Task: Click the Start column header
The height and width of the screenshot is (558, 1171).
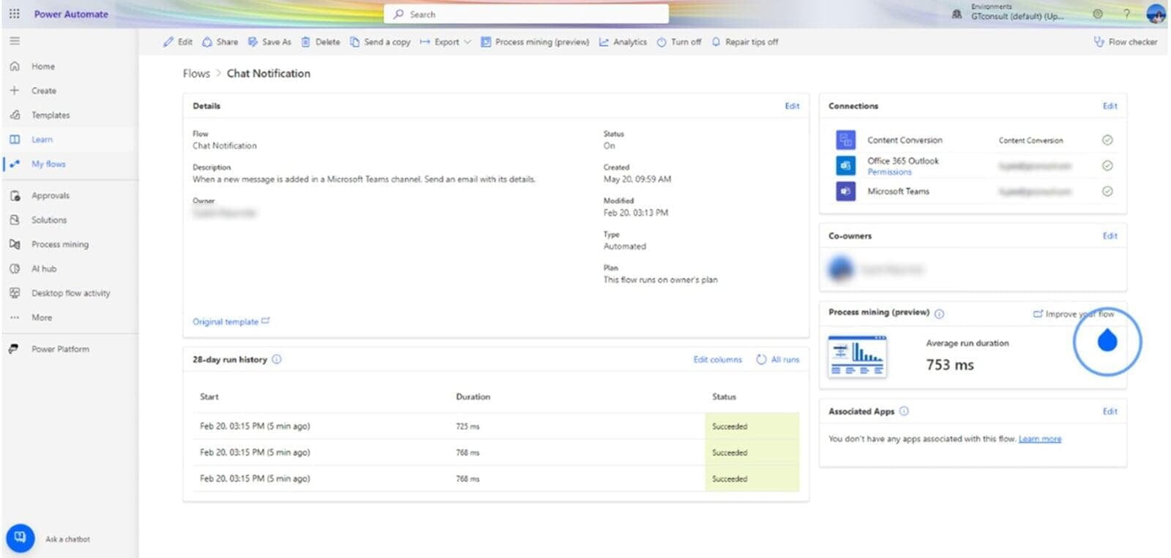Action: tap(209, 396)
